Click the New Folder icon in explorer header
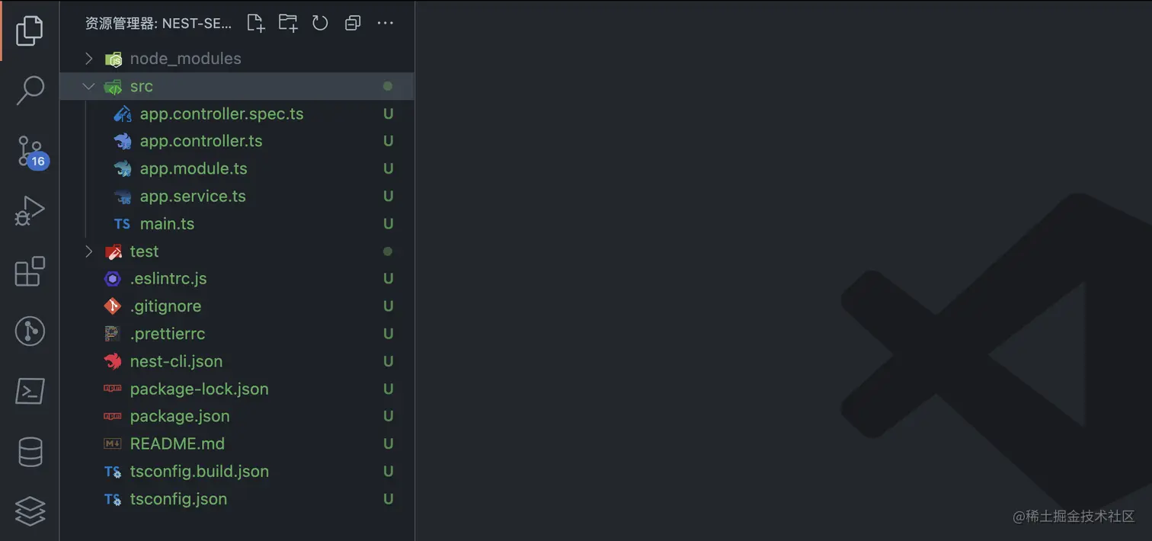 pos(288,23)
